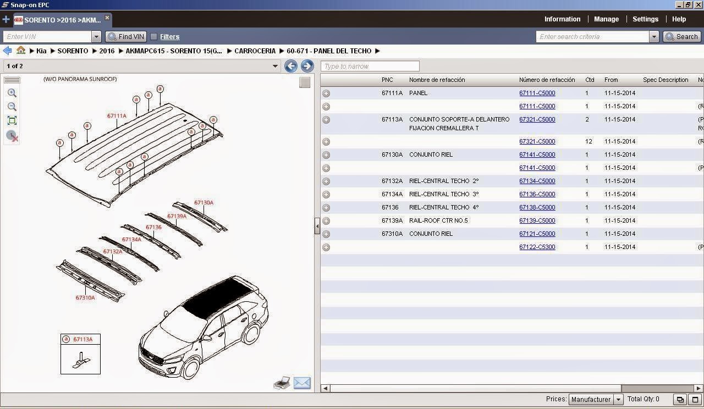Open part number link 67134-C5000
704x409 pixels.
click(537, 181)
